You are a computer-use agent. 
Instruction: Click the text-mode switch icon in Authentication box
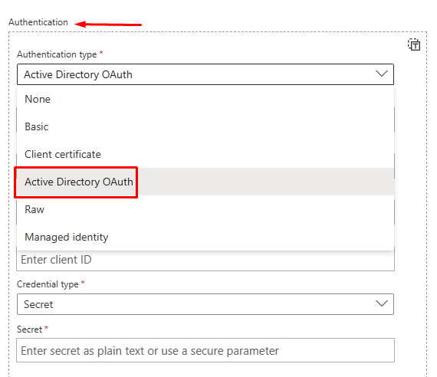[414, 44]
